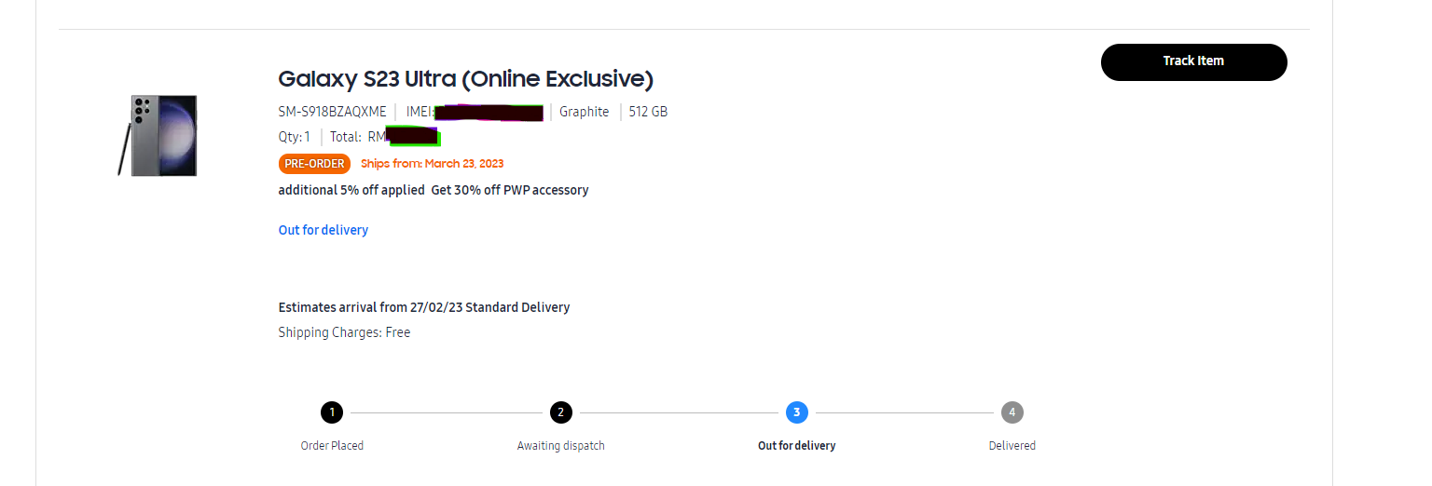Open the Galaxy S23 Ultra product thumbnail
The width and height of the screenshot is (1432, 486).
coord(158,135)
